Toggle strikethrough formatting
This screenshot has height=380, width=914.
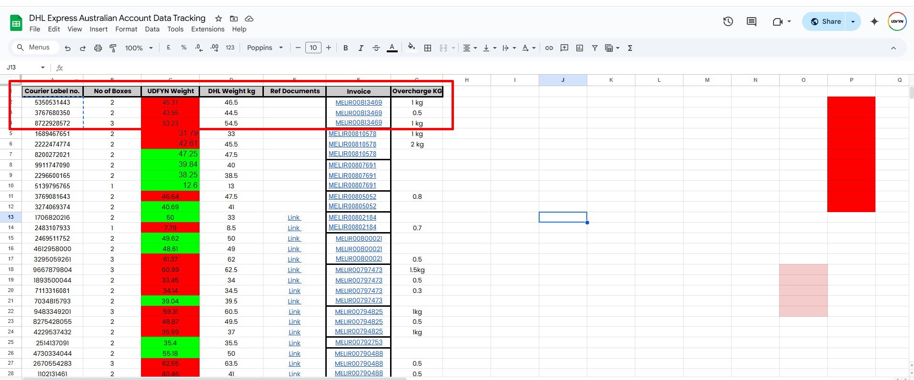[x=376, y=48]
